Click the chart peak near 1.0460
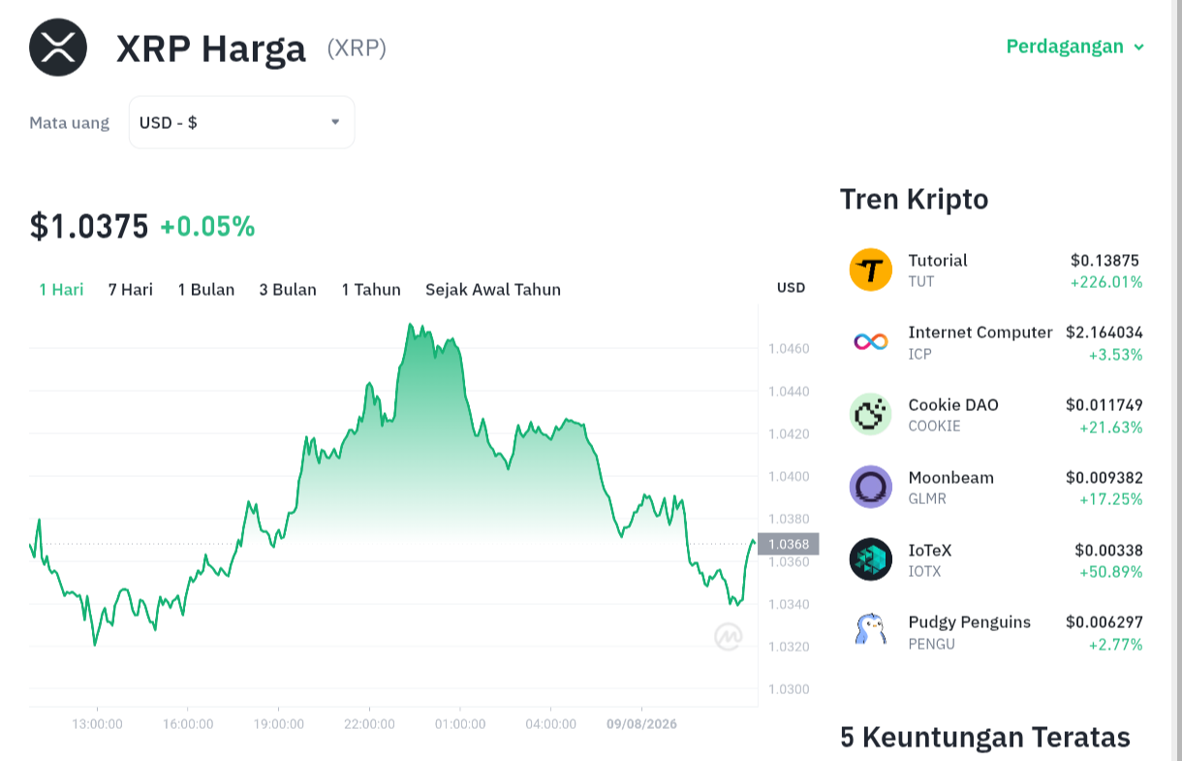The image size is (1182, 761). point(411,326)
